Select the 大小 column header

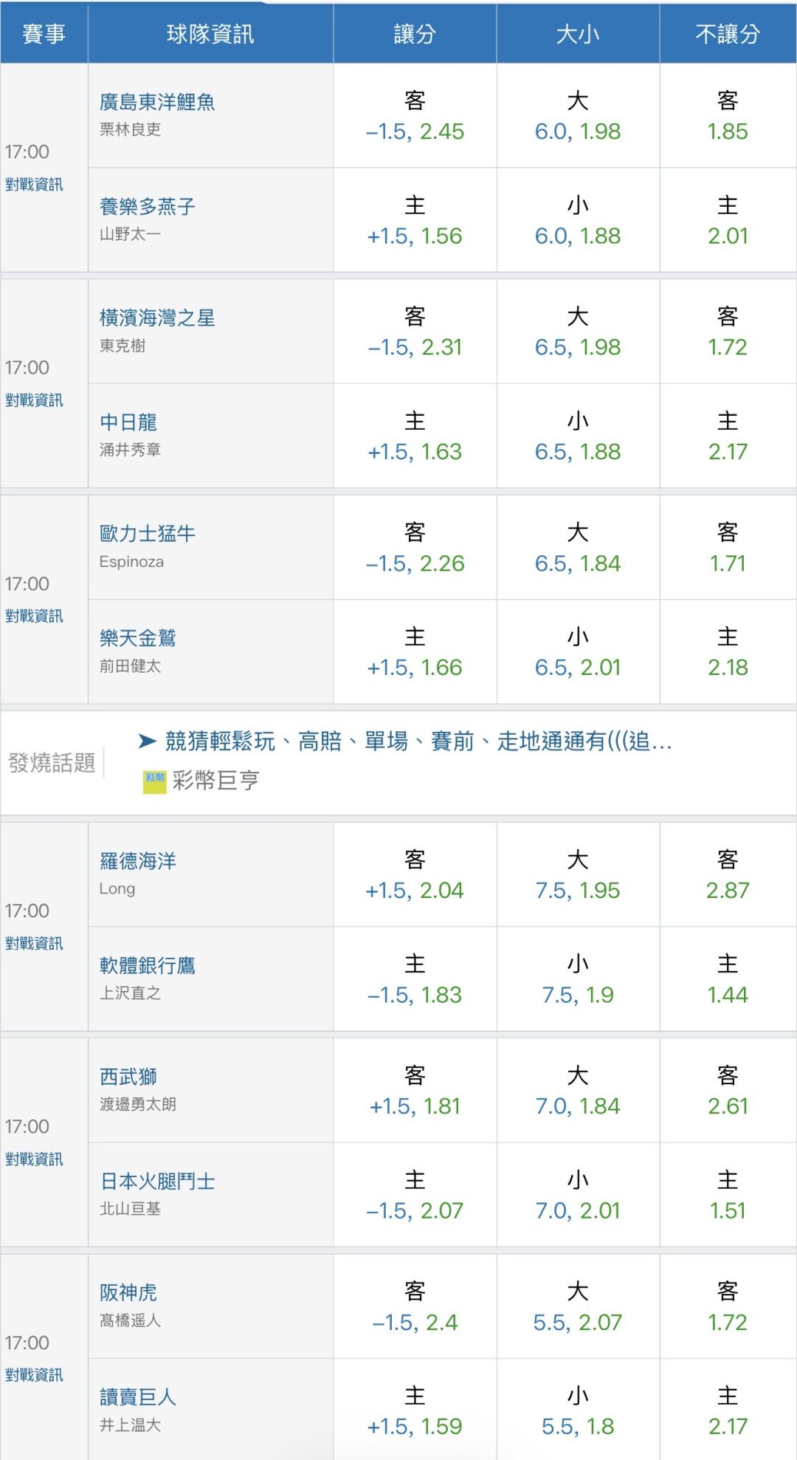(x=578, y=34)
